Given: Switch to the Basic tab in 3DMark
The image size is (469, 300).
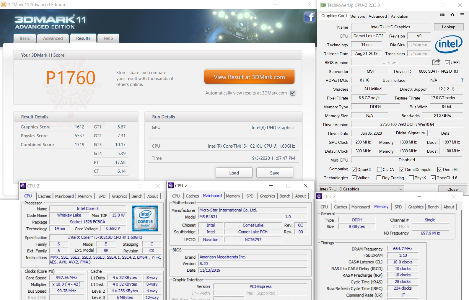Looking at the screenshot, I should (x=25, y=38).
